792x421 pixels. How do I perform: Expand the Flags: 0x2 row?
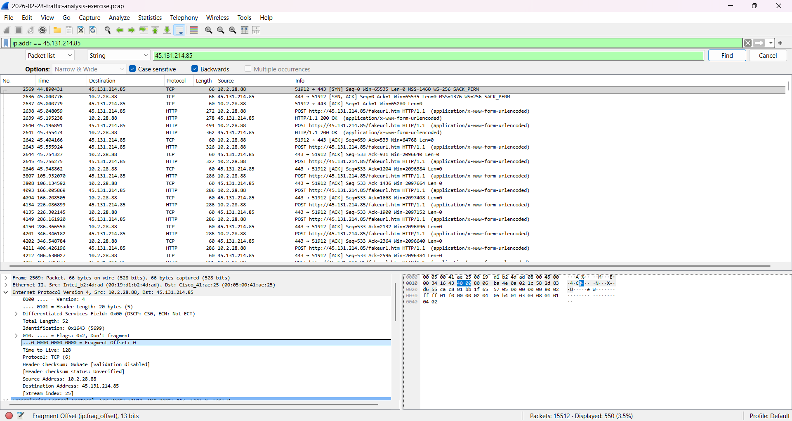click(x=16, y=336)
